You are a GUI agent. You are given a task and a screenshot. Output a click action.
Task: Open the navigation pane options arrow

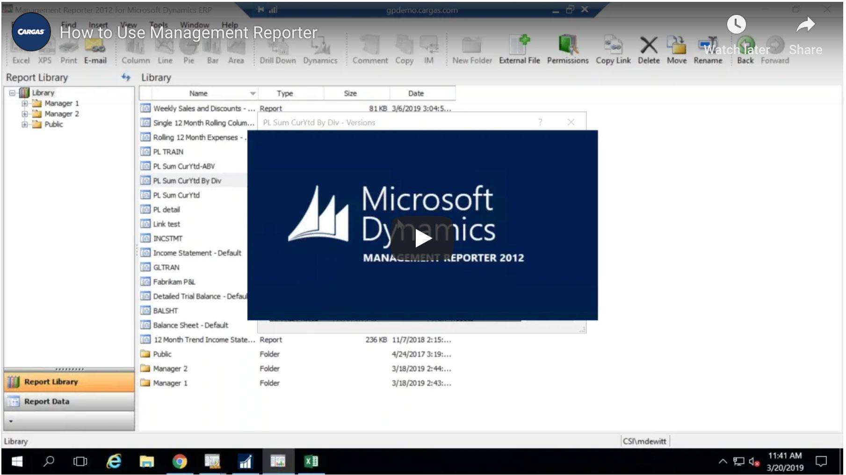click(11, 421)
